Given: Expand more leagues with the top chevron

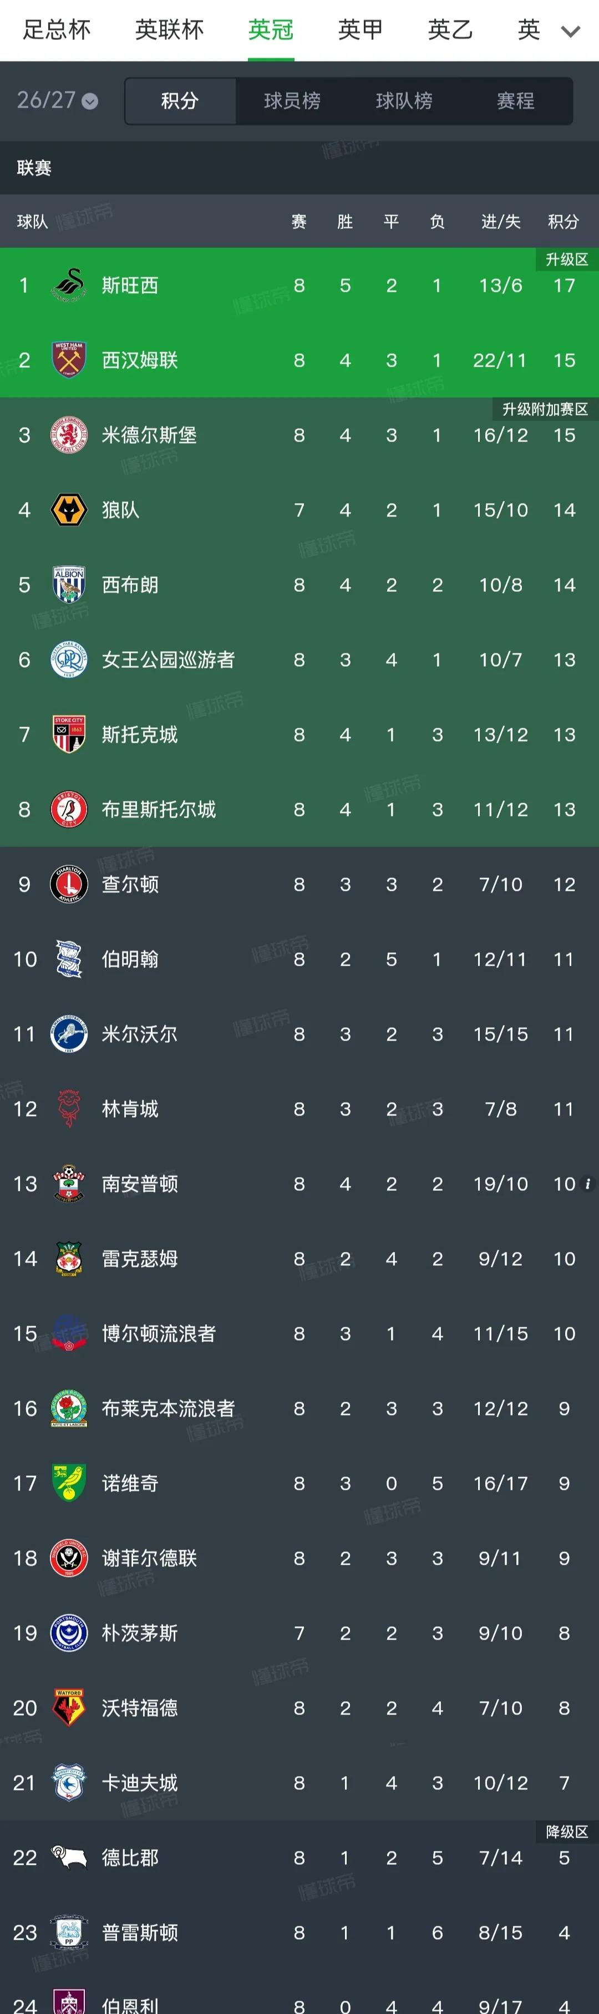Looking at the screenshot, I should (571, 31).
